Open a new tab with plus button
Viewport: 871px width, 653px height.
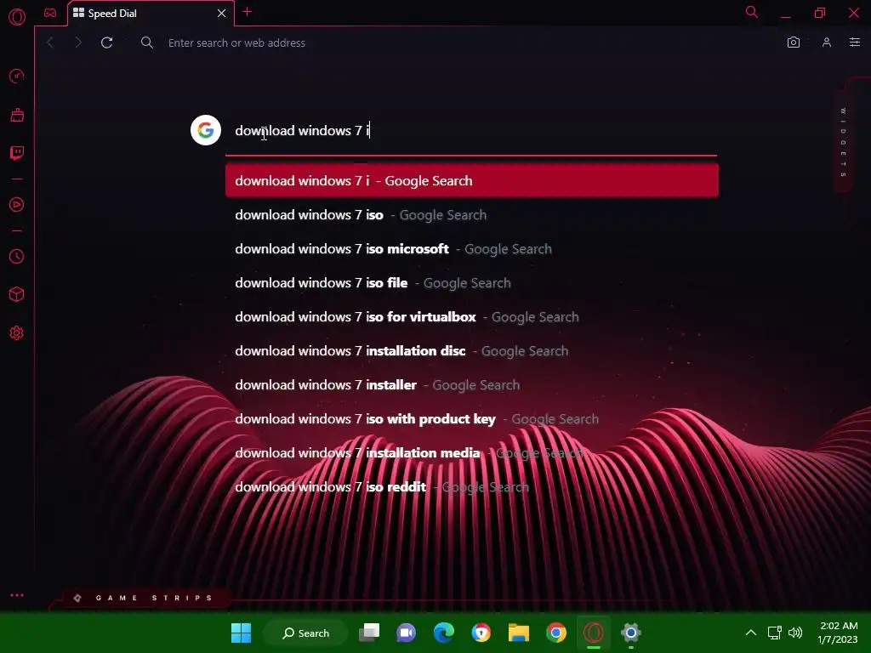pos(248,12)
